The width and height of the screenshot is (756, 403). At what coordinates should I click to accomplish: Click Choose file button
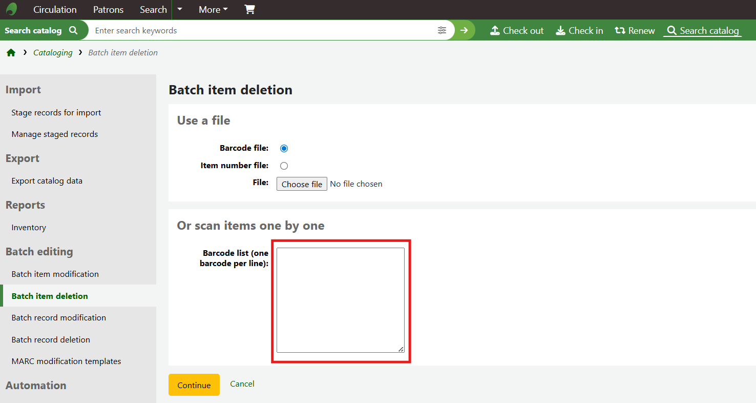302,184
